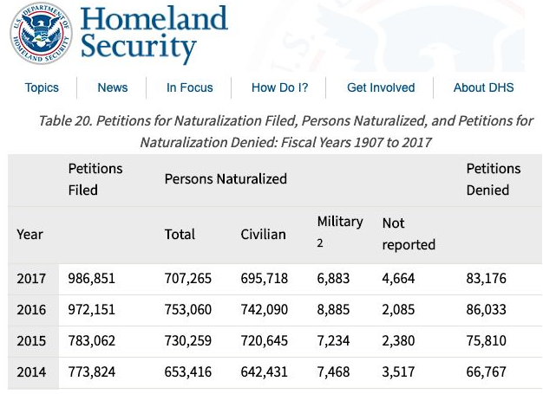The image size is (543, 394).
Task: Select the In Focus navigation item
Action: [190, 87]
